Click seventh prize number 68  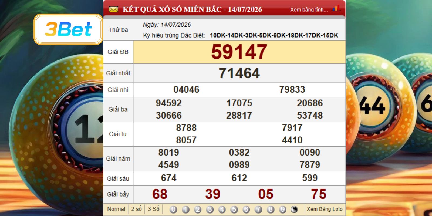[x=160, y=194]
